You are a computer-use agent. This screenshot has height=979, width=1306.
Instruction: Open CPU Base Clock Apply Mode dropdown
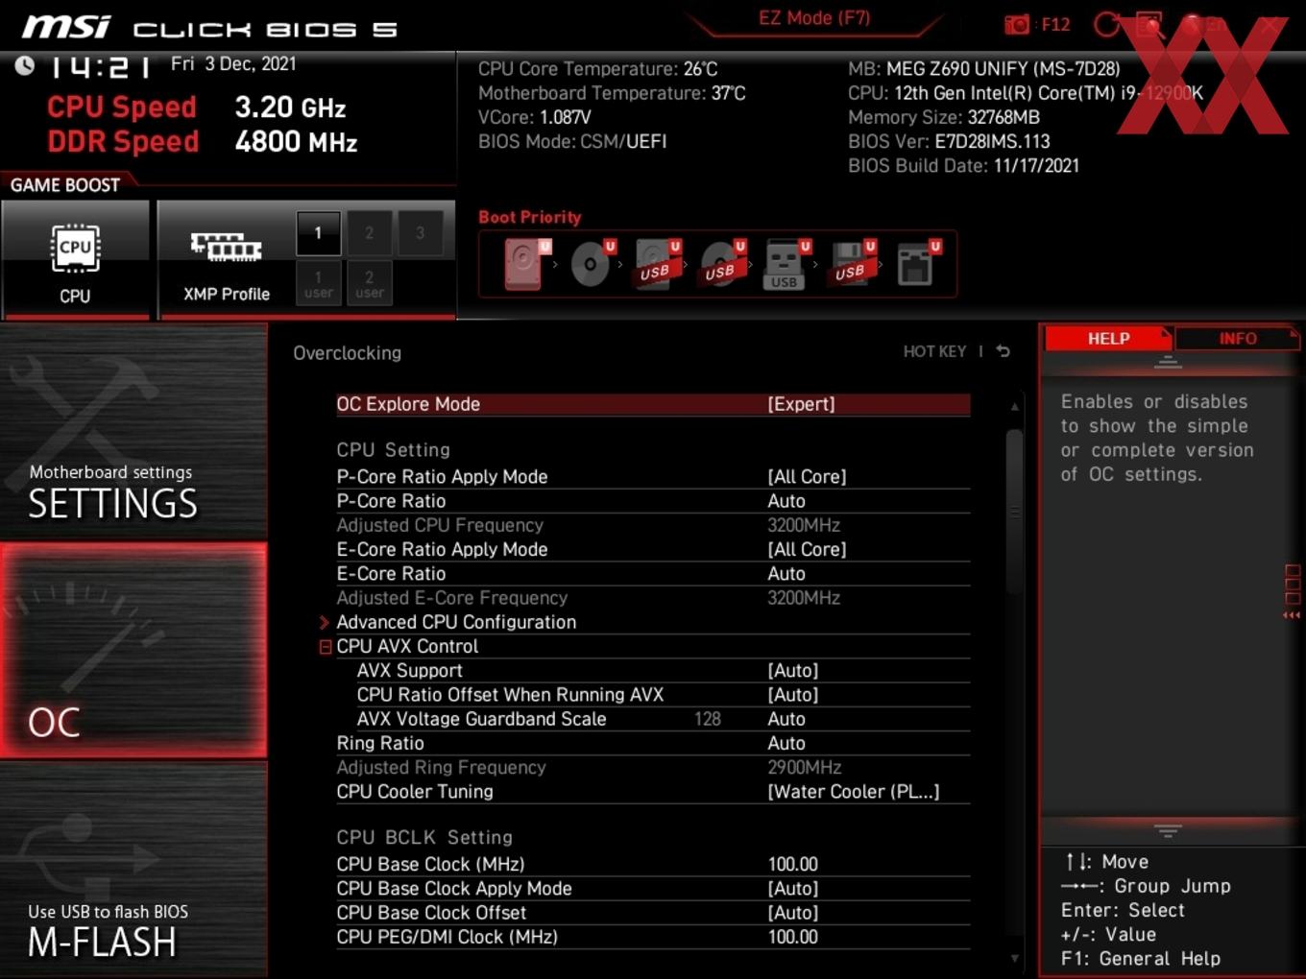tap(793, 888)
